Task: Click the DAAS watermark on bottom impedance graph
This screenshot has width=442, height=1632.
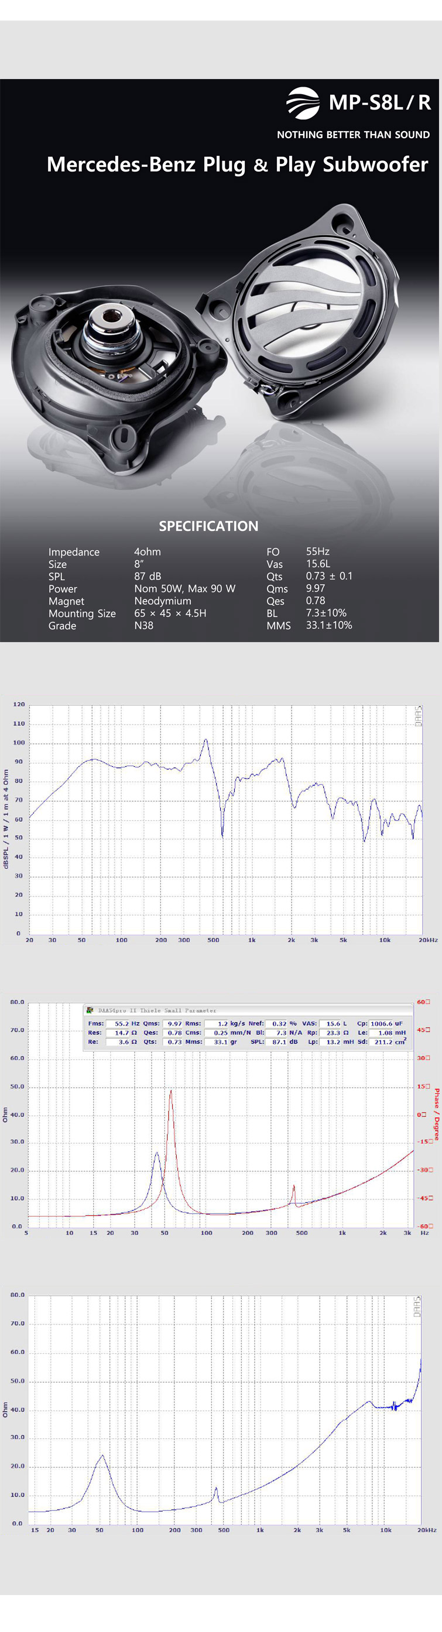Action: [417, 1307]
